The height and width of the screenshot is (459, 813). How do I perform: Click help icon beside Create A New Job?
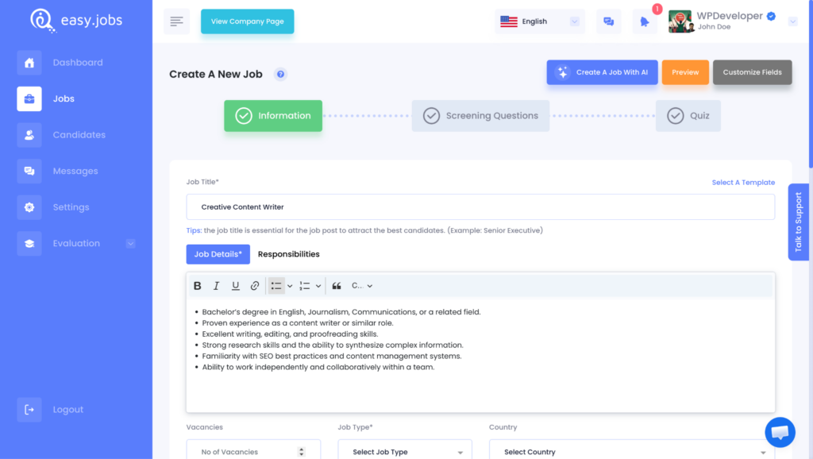[x=280, y=74]
